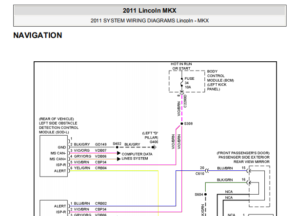Click the "2011 SYSTEM WIRING DIAGRAMS Lincoln - MKX" subtitle
Viewport: 295px width, 216px height.
(x=150, y=20)
